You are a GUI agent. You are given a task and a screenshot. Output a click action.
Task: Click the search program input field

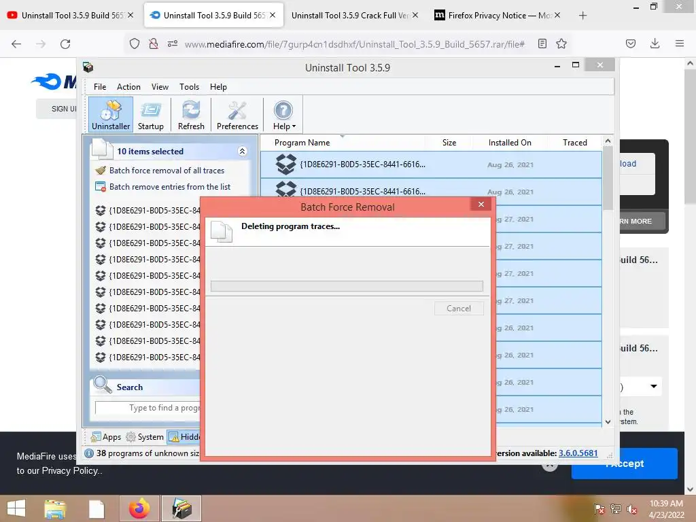[147, 408]
